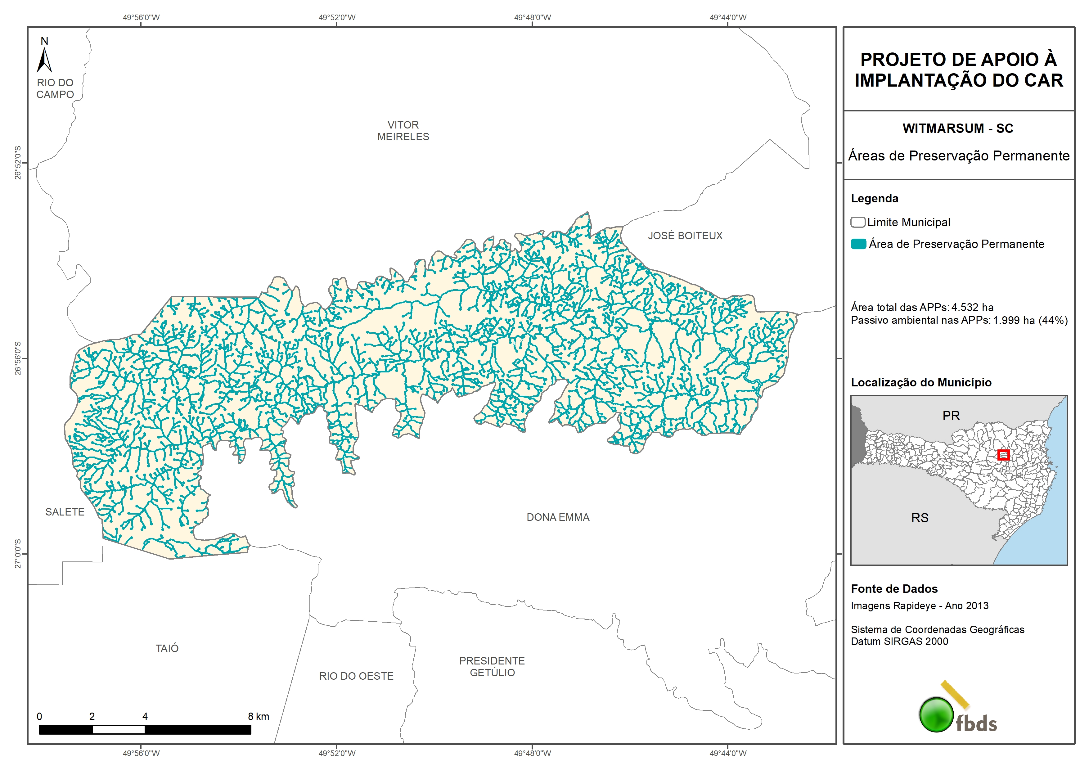
Task: Click the RIO DO CAMPO label
Action: 55,89
